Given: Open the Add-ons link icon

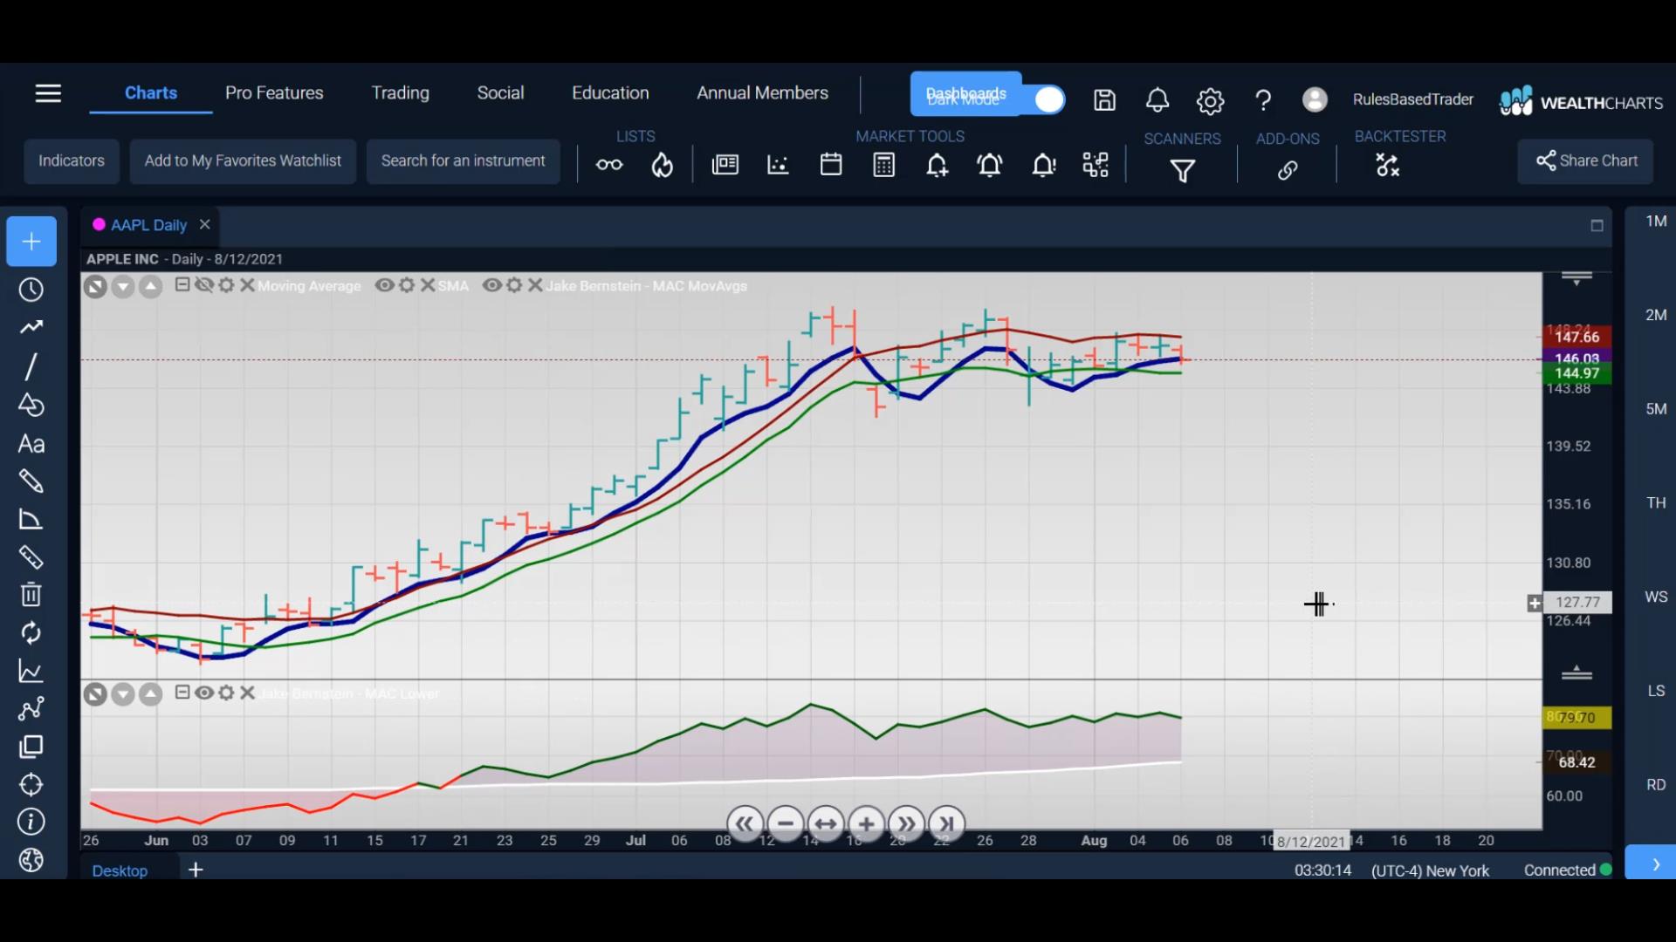Looking at the screenshot, I should pos(1288,170).
